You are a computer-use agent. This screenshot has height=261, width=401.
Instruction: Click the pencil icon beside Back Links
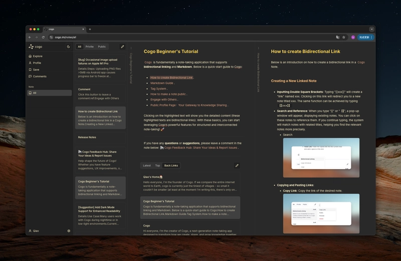tap(237, 166)
